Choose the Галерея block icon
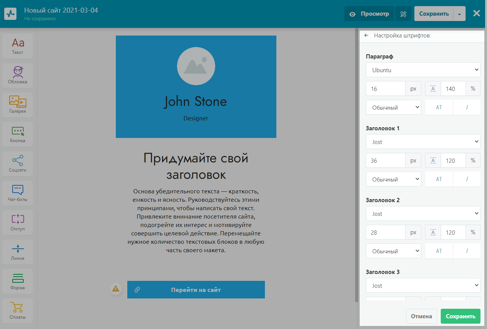The width and height of the screenshot is (487, 329). (18, 105)
